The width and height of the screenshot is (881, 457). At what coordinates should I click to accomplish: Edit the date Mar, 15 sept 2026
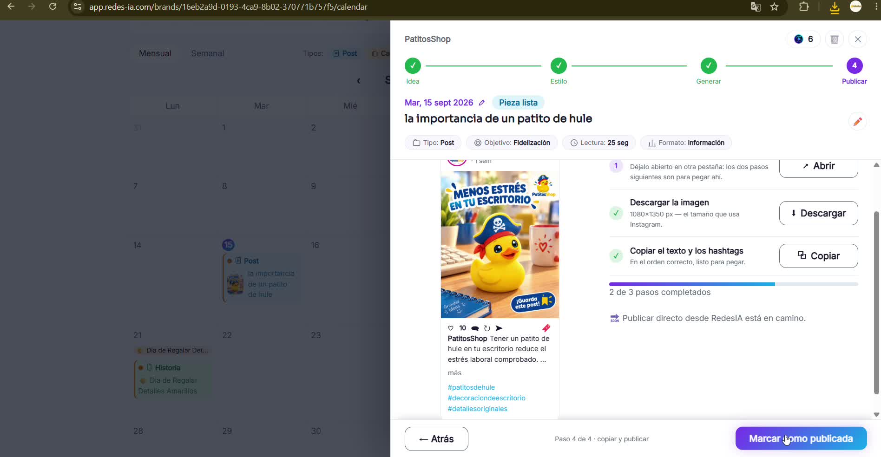tap(482, 103)
